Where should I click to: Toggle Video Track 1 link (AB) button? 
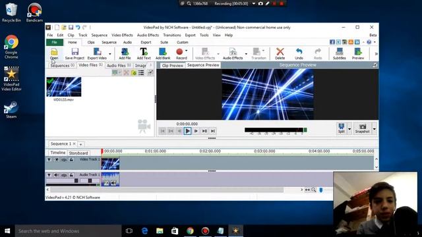point(64,159)
